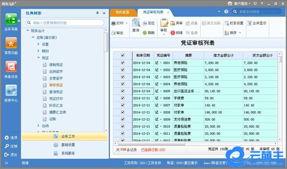Viewport: 287px width, 169px height.
Task: Click the 基础设置 panel button
Action: [x=68, y=145]
